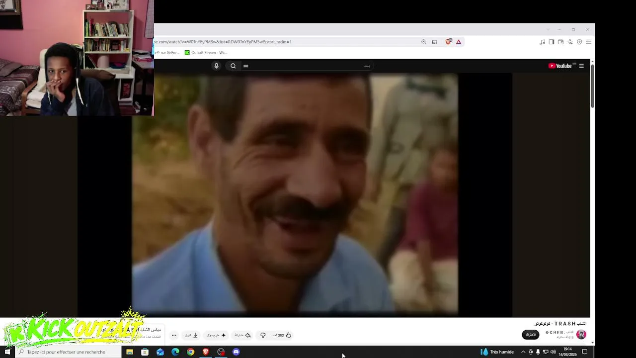Open Brave Rewards triangle icon
The image size is (636, 358).
click(459, 42)
